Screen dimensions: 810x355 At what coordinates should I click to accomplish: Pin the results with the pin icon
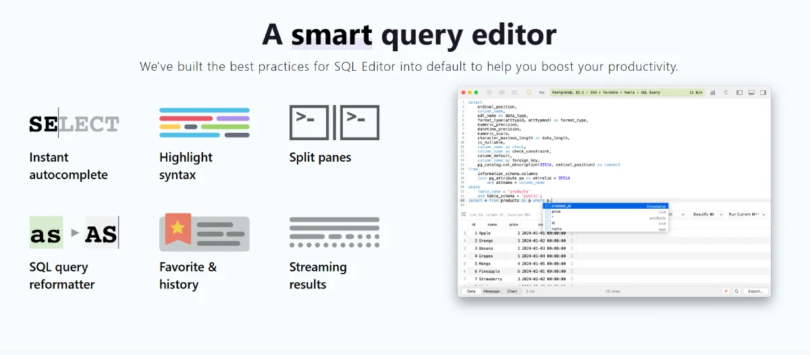point(726,292)
